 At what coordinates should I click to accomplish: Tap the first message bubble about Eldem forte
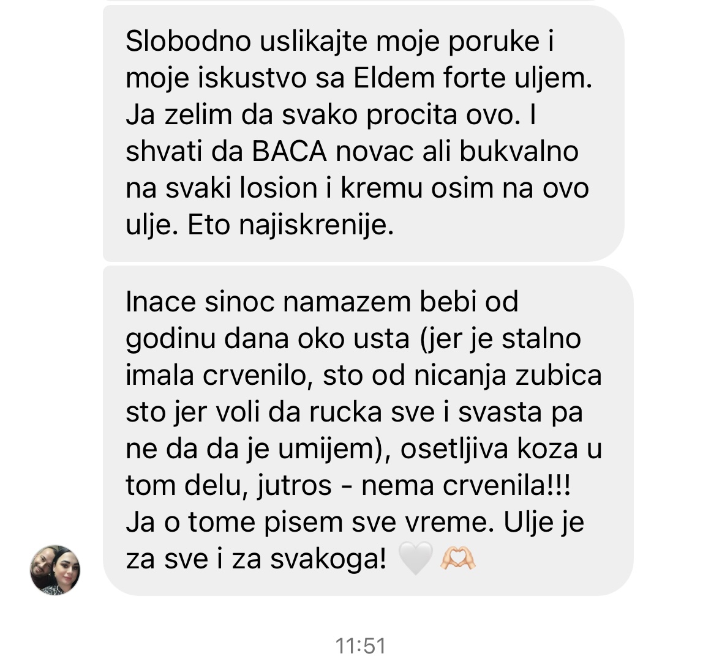363,133
